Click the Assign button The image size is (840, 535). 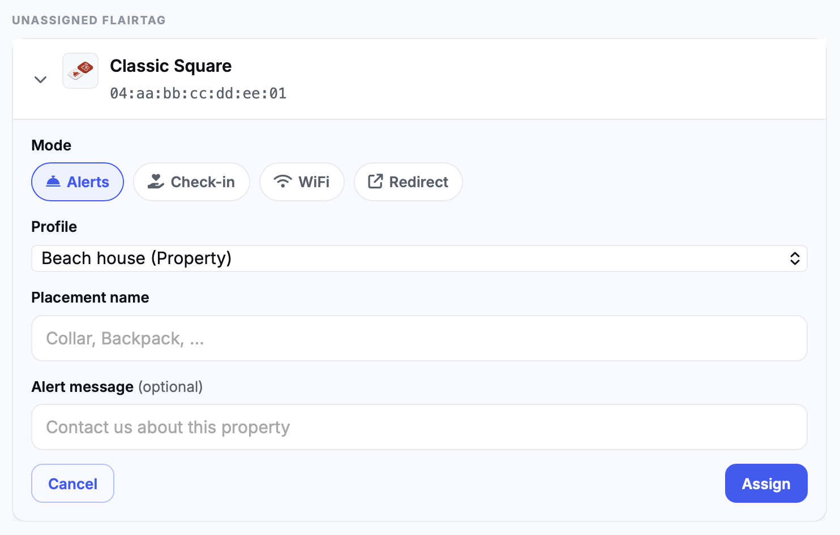pos(766,484)
